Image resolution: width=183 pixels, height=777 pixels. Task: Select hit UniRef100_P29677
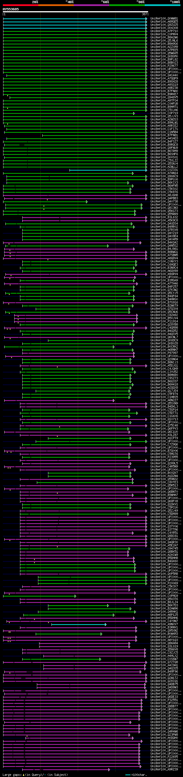164,66
